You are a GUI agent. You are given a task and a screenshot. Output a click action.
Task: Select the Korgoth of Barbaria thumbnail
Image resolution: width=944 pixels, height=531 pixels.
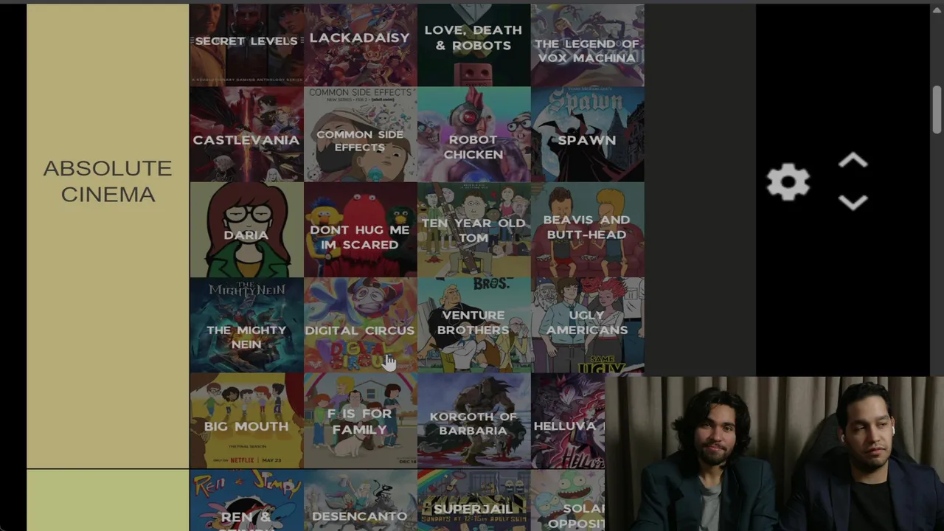pyautogui.click(x=473, y=420)
